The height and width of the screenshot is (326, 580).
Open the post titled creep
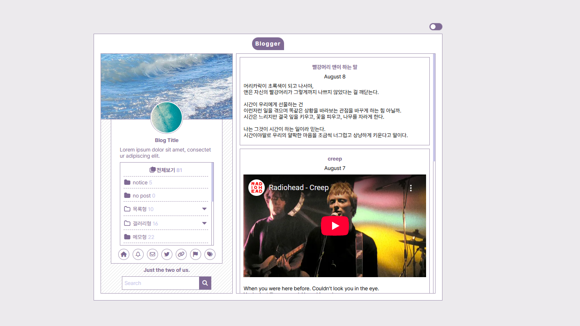pyautogui.click(x=335, y=159)
